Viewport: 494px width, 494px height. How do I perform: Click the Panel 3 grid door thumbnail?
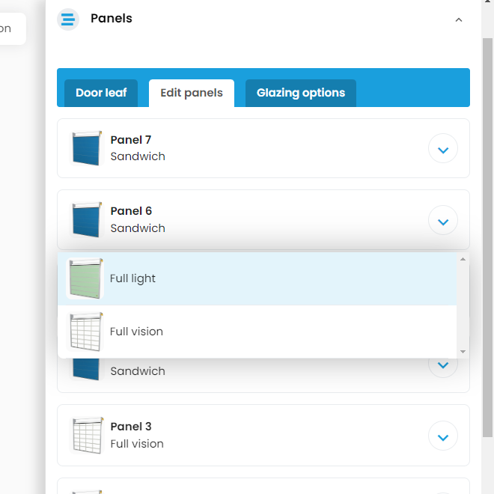(x=86, y=435)
